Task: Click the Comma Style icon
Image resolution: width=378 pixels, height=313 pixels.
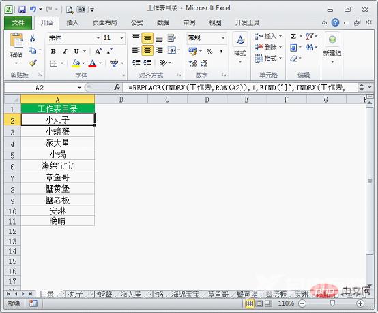Action: pyautogui.click(x=221, y=51)
